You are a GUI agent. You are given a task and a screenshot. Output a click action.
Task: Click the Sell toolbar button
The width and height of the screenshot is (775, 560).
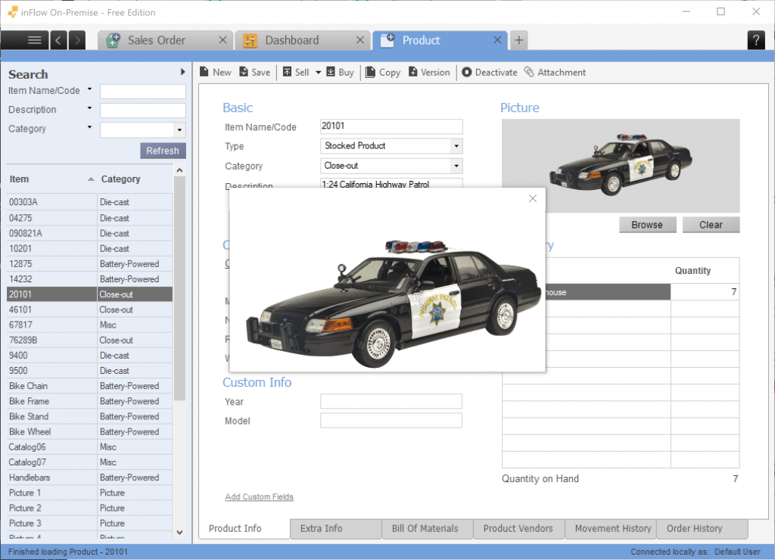tap(296, 72)
